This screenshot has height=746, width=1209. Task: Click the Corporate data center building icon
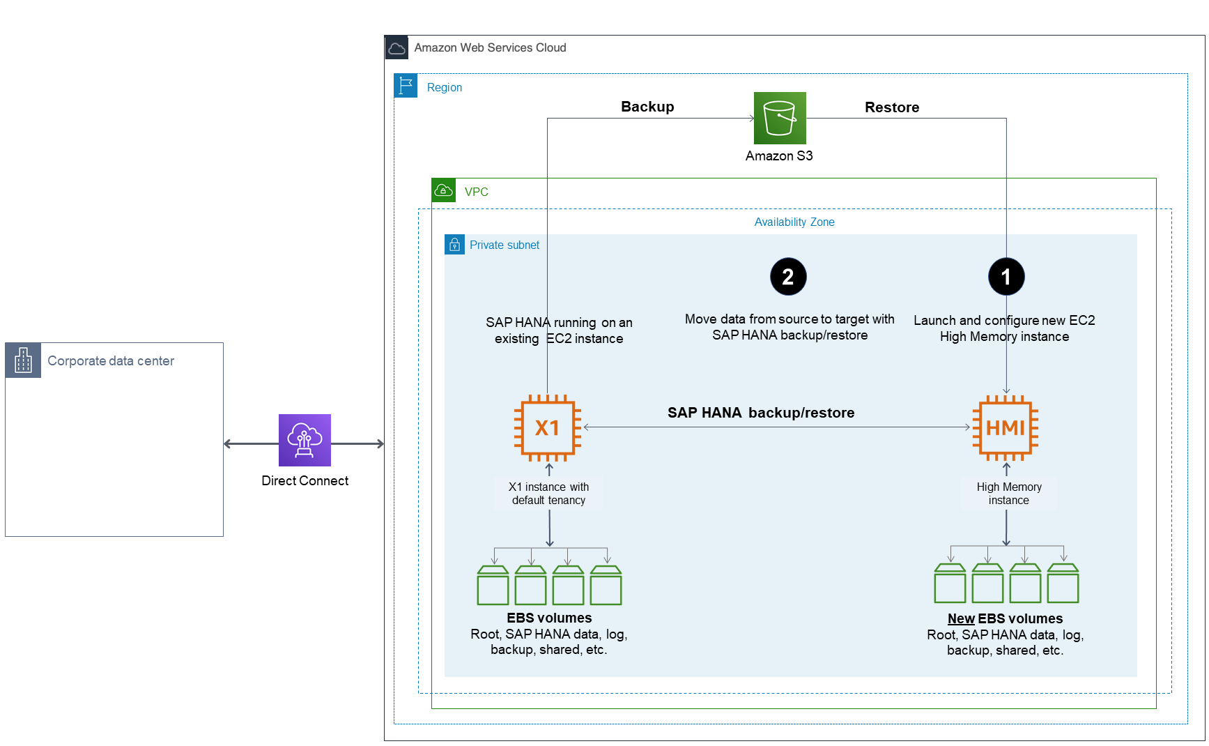[23, 360]
